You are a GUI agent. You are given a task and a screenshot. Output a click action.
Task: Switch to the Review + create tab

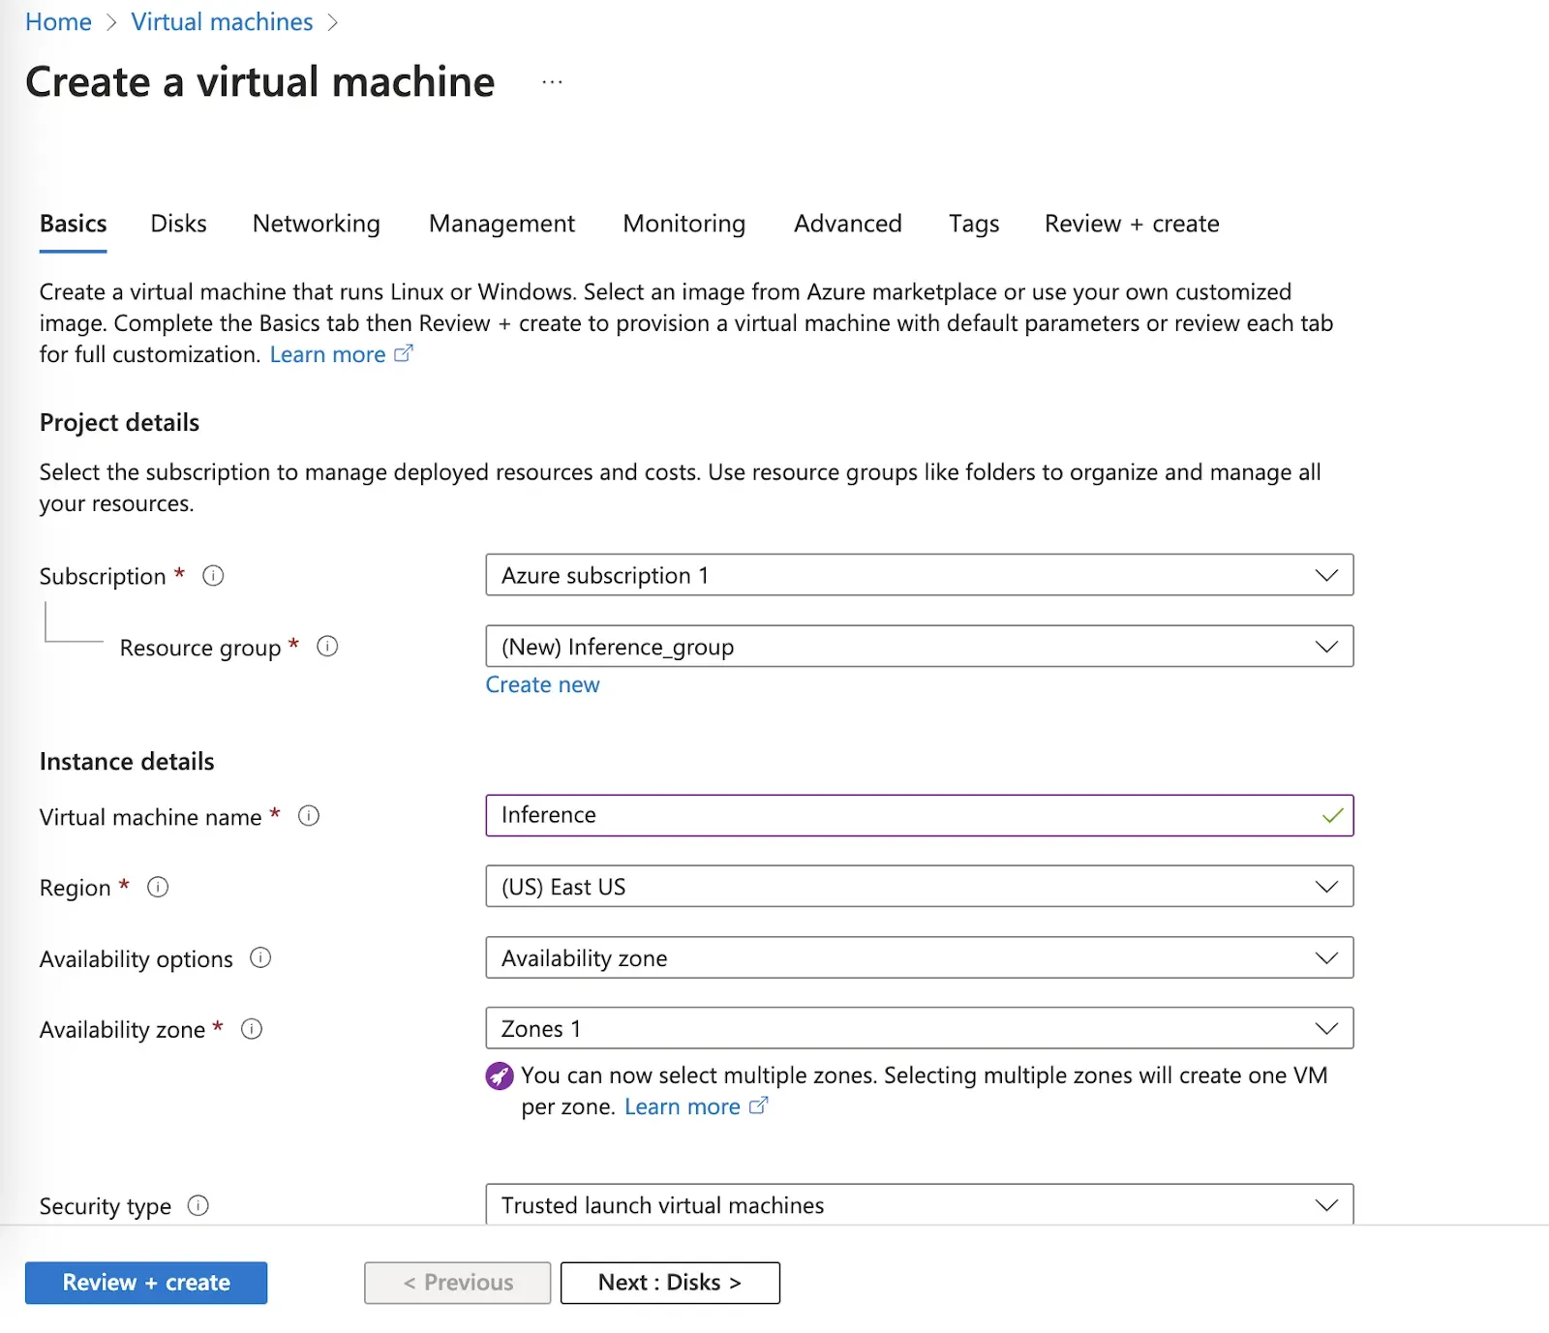coord(1132,224)
